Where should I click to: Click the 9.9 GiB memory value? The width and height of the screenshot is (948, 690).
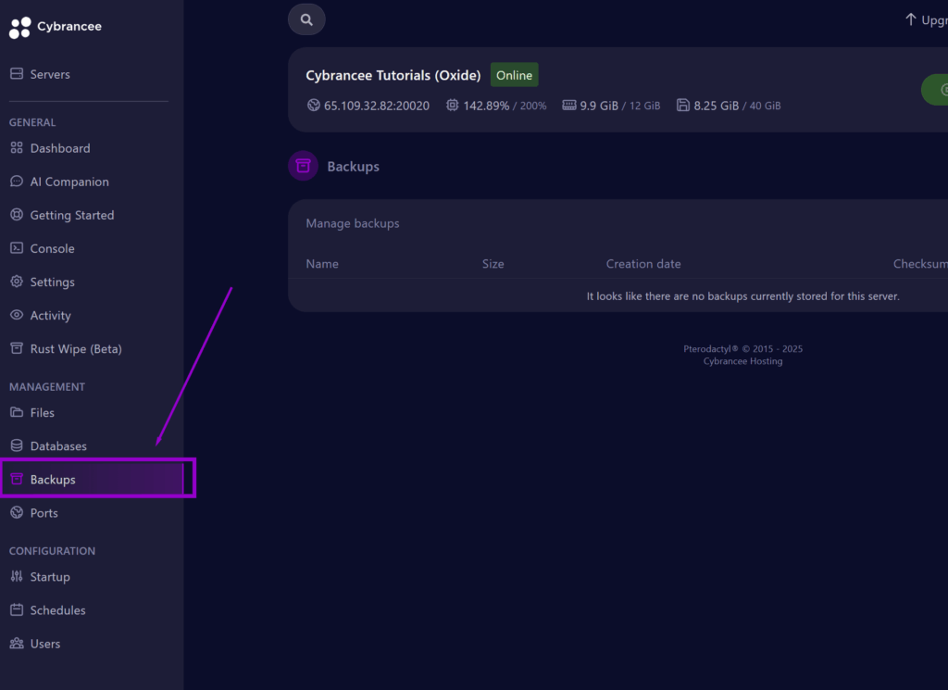click(599, 106)
